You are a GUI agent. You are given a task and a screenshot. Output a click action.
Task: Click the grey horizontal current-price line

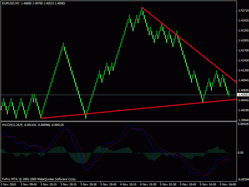point(119,95)
